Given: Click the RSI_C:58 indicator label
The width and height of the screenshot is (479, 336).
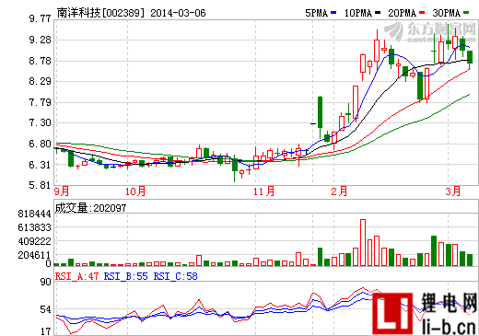Looking at the screenshot, I should pos(176,276).
